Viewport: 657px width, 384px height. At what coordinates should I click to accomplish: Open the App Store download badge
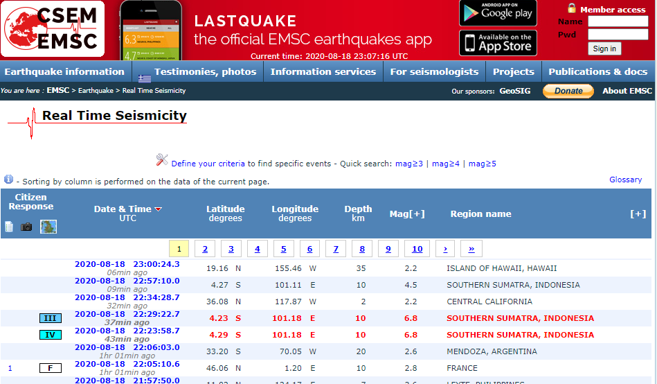(497, 43)
